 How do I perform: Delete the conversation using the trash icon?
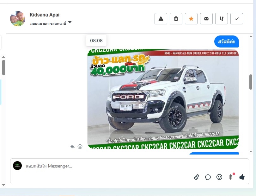pyautogui.click(x=176, y=19)
